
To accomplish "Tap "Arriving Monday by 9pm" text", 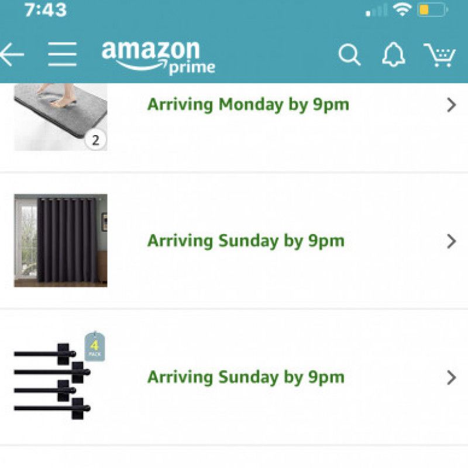I will tap(248, 105).
